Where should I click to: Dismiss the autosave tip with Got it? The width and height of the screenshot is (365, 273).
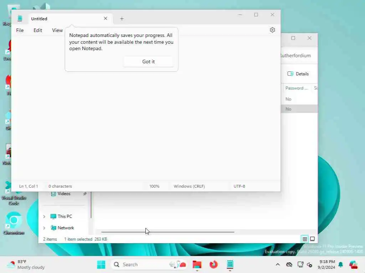pos(148,61)
